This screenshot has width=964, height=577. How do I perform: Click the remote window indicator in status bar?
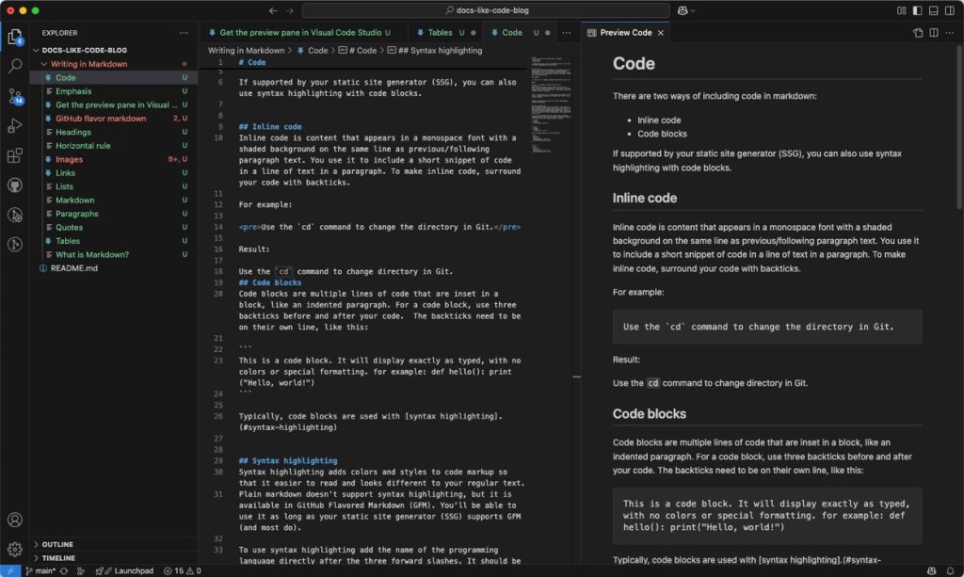[x=10, y=570]
